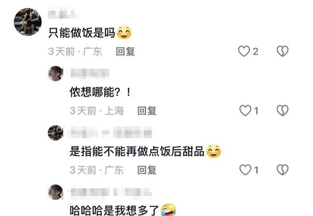Image resolution: width=313 pixels, height=216 pixels.
Task: Reply to the 上海 commenter
Action: coord(147,111)
